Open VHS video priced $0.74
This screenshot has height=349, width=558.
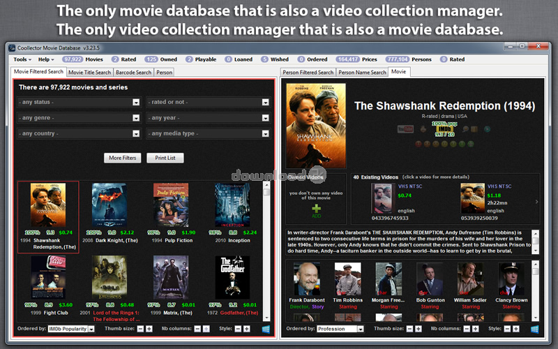pyautogui.click(x=383, y=198)
